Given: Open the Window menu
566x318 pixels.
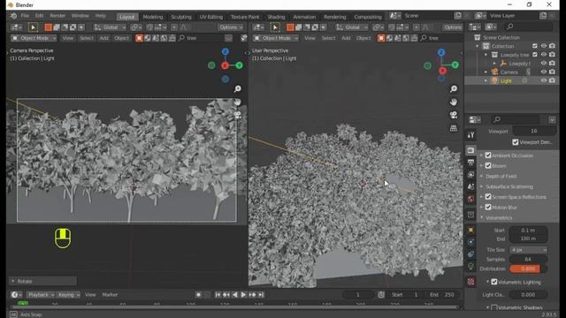Looking at the screenshot, I should click(x=80, y=16).
